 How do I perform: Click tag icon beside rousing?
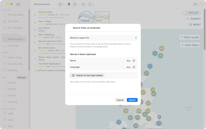[x=5, y=83]
